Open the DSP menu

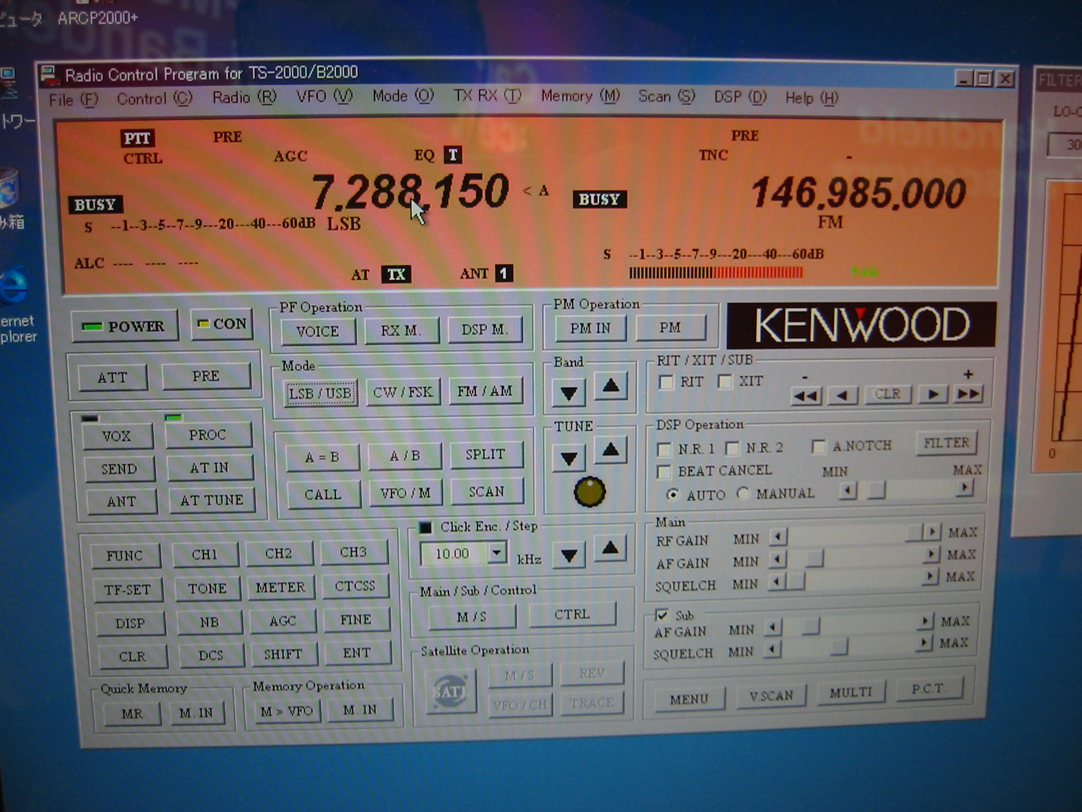[740, 97]
